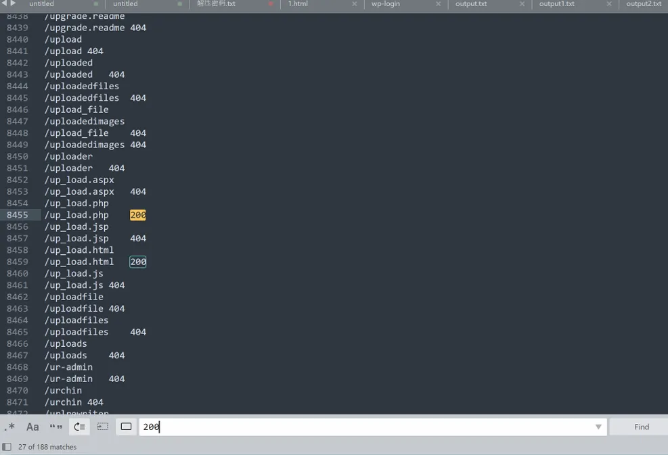Click /uploader on line 8450

(x=68, y=156)
